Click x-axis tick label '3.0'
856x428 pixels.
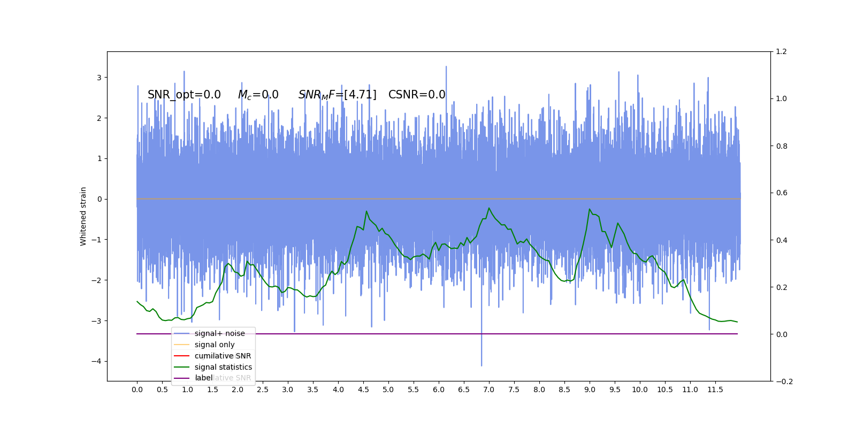(288, 389)
